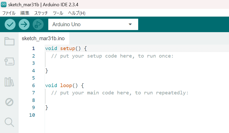Upload sketch with the arrow button

(x=24, y=24)
